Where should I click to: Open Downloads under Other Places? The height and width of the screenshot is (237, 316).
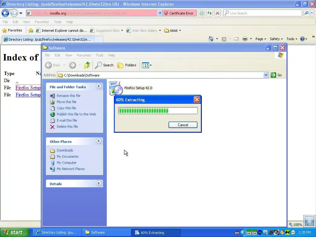[x=65, y=150]
